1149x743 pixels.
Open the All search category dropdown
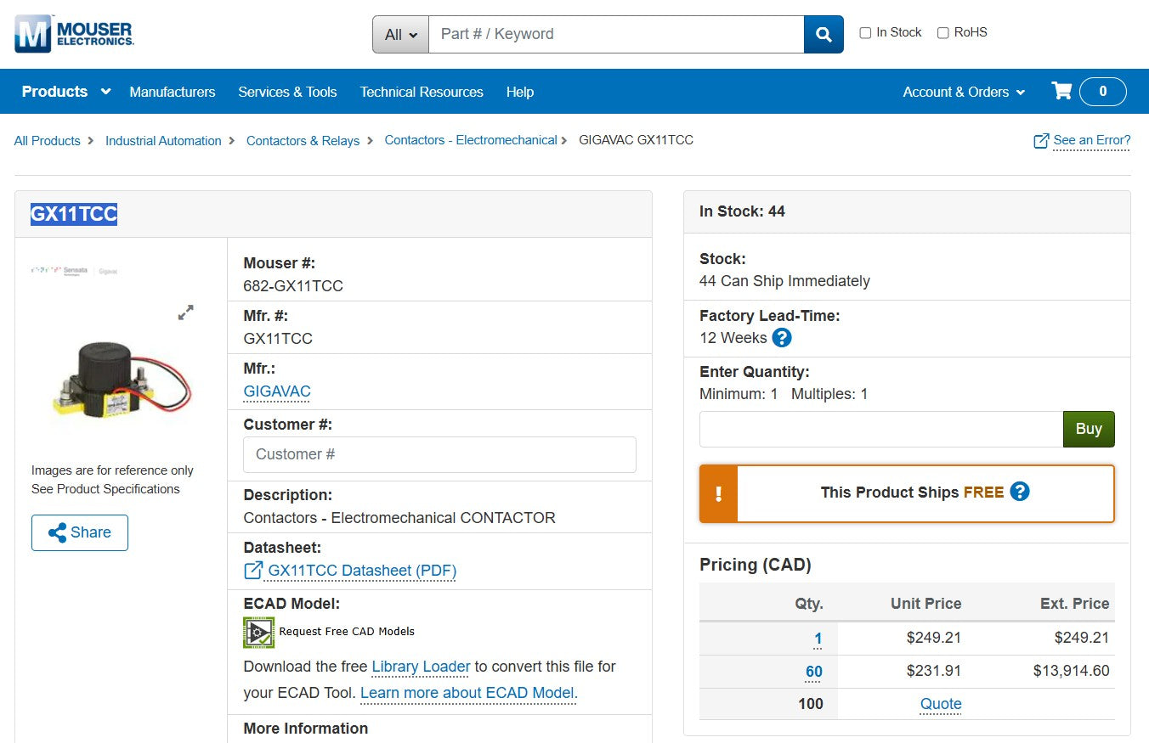400,34
